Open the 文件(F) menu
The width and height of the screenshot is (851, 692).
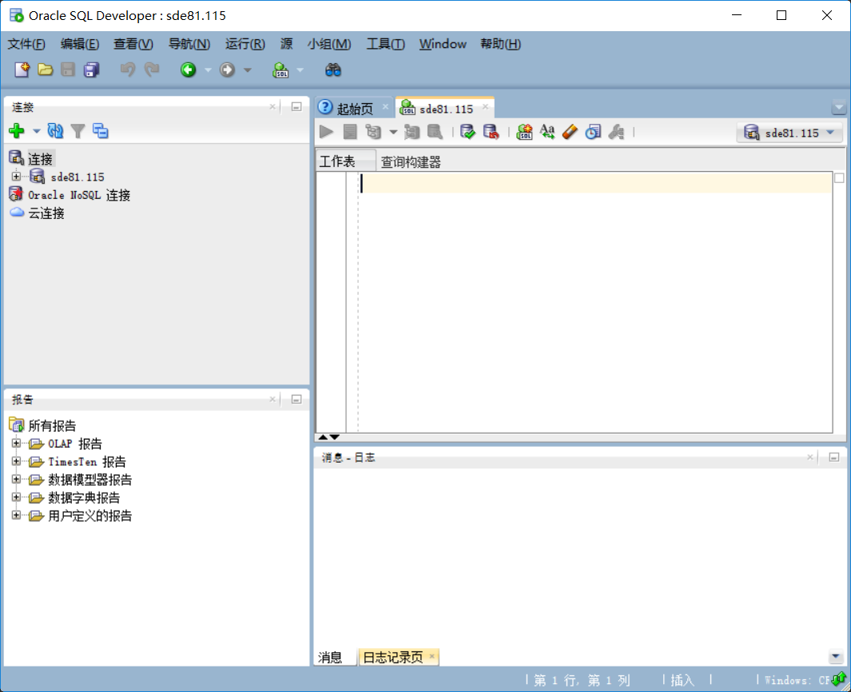tap(26, 44)
